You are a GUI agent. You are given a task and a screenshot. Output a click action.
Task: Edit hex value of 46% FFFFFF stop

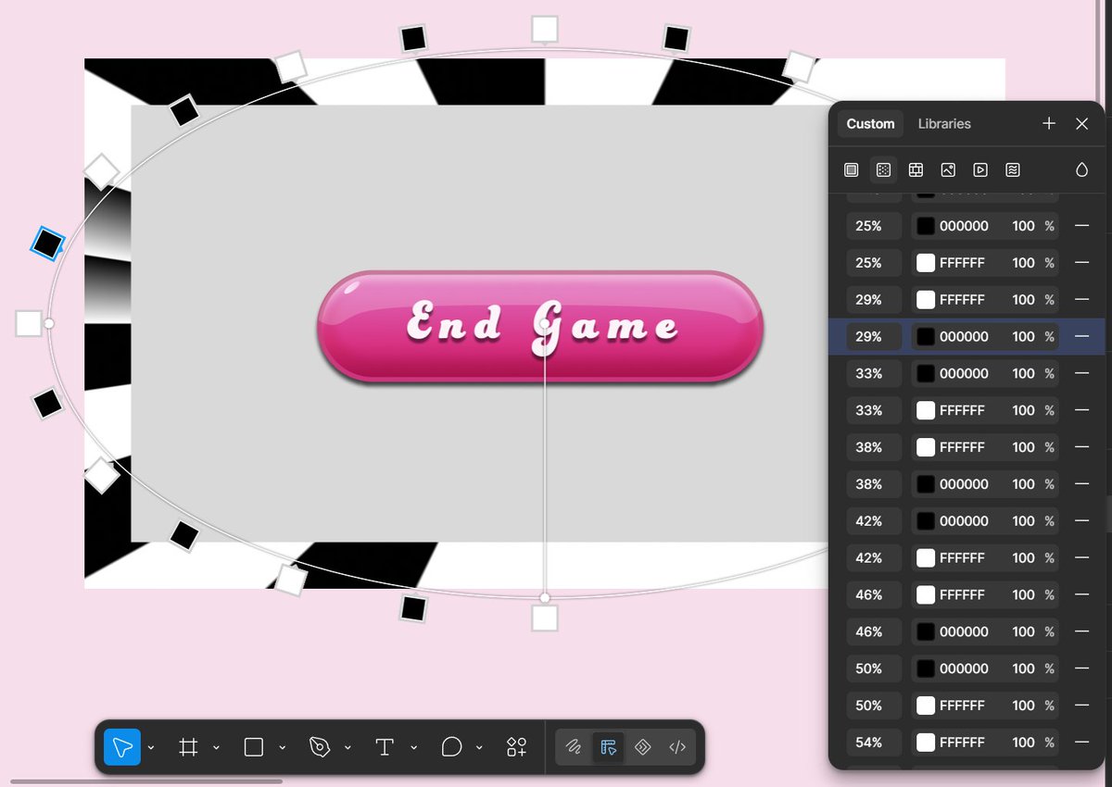962,594
